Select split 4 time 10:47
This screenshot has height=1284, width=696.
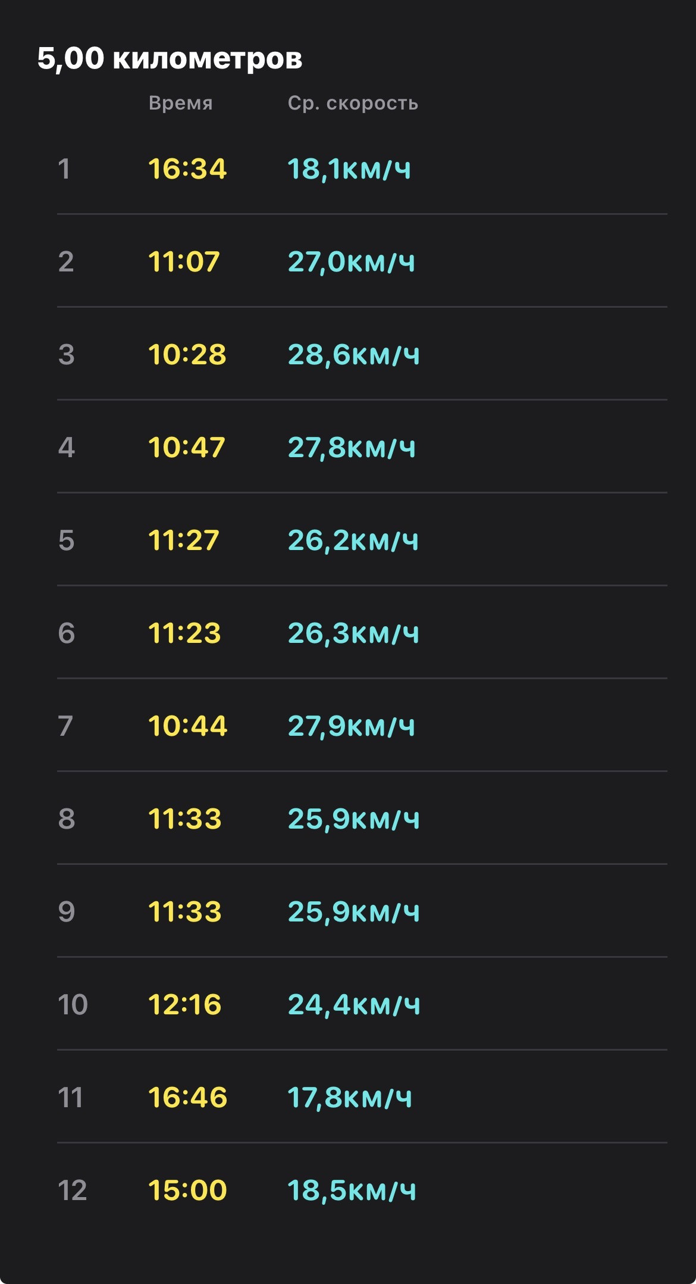(x=187, y=447)
